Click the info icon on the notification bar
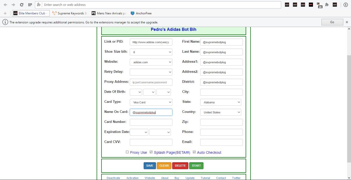This screenshot has height=180, width=351. (x=5, y=22)
